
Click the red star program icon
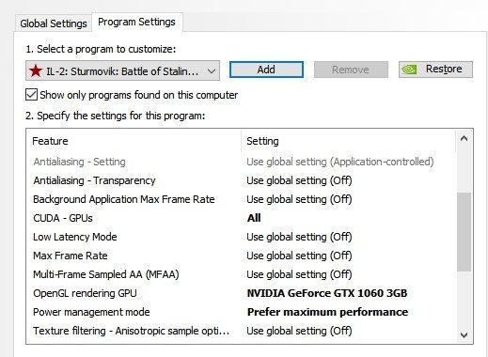click(x=36, y=71)
